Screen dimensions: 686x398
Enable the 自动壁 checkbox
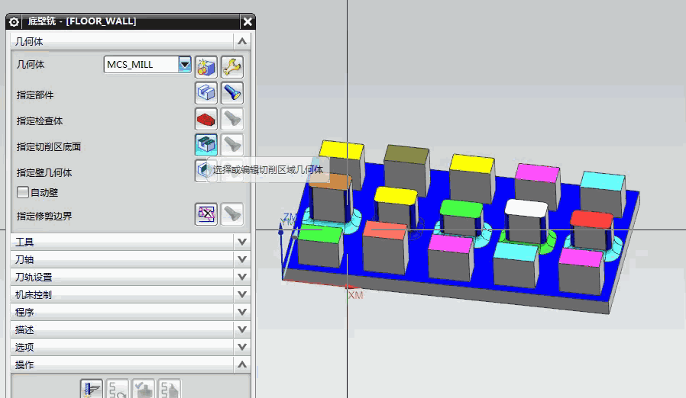pos(23,192)
